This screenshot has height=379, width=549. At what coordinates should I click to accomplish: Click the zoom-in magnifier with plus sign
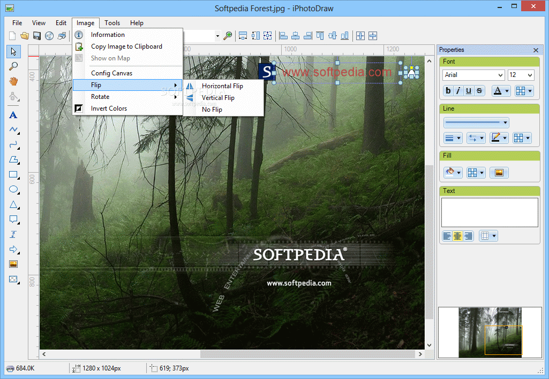(228, 36)
